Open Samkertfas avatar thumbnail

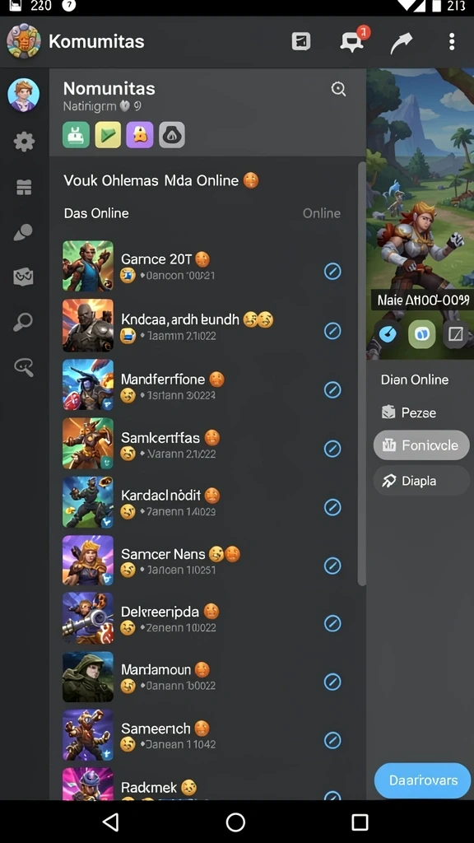(88, 443)
